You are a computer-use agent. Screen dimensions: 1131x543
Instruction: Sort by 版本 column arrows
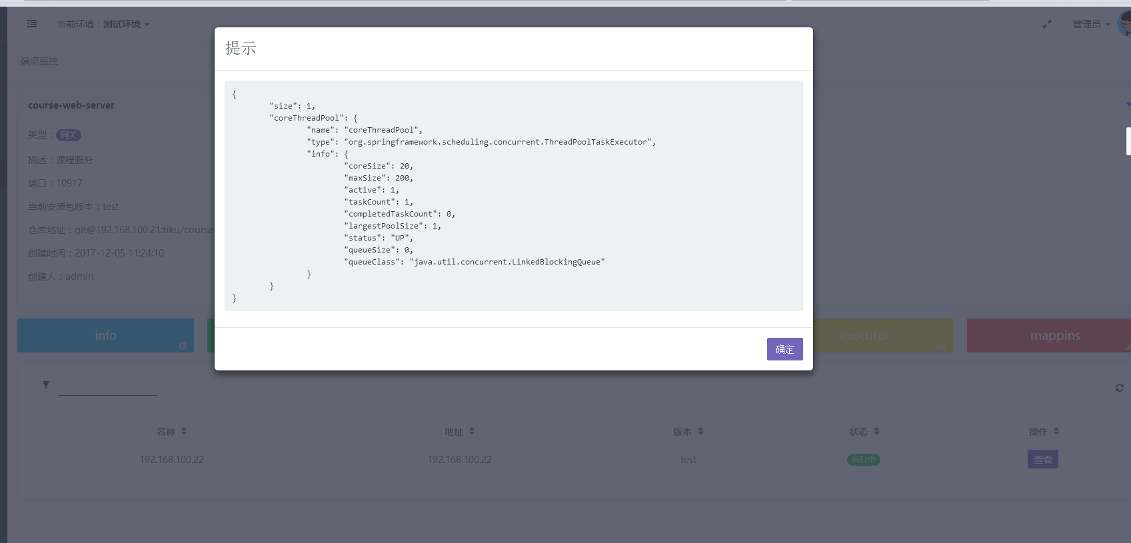[x=700, y=432]
